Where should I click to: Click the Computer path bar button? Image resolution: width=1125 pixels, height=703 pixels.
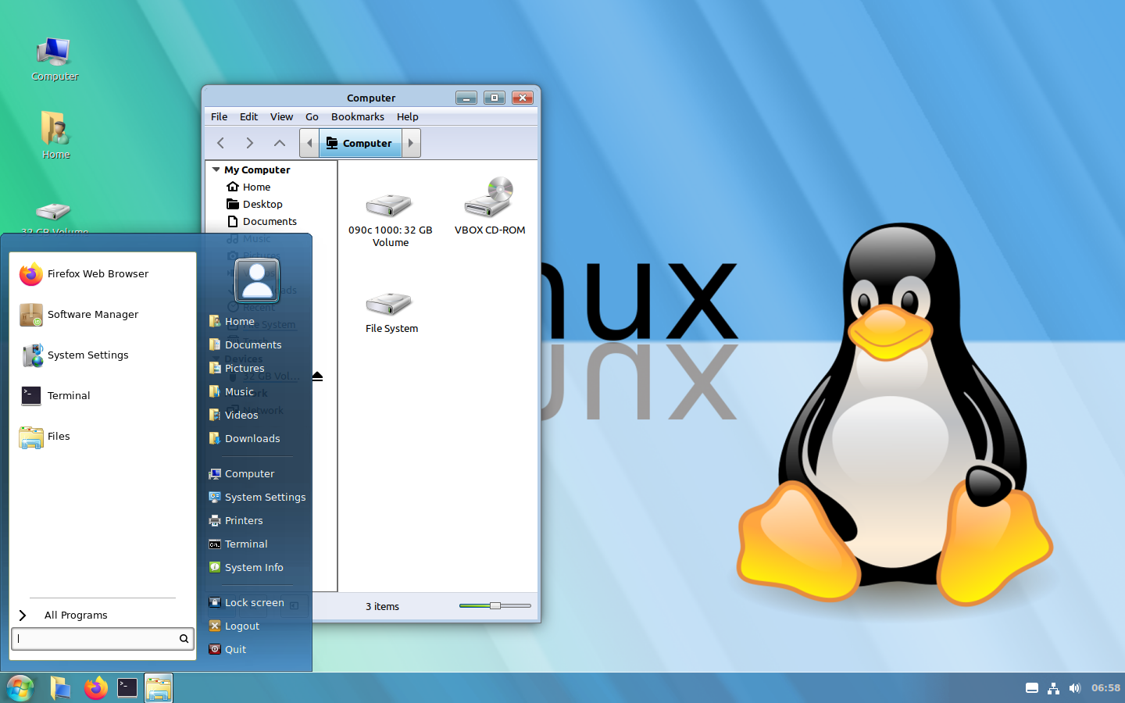[360, 143]
